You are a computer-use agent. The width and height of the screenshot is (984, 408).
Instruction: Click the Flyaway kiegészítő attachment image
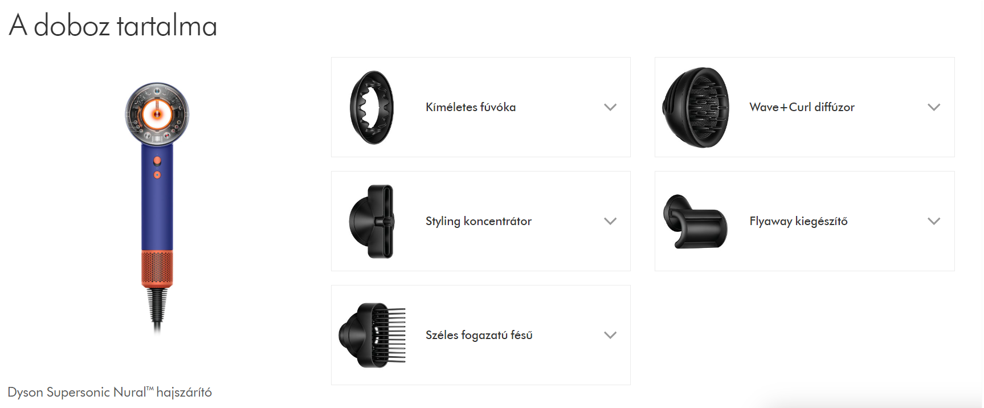click(x=695, y=221)
